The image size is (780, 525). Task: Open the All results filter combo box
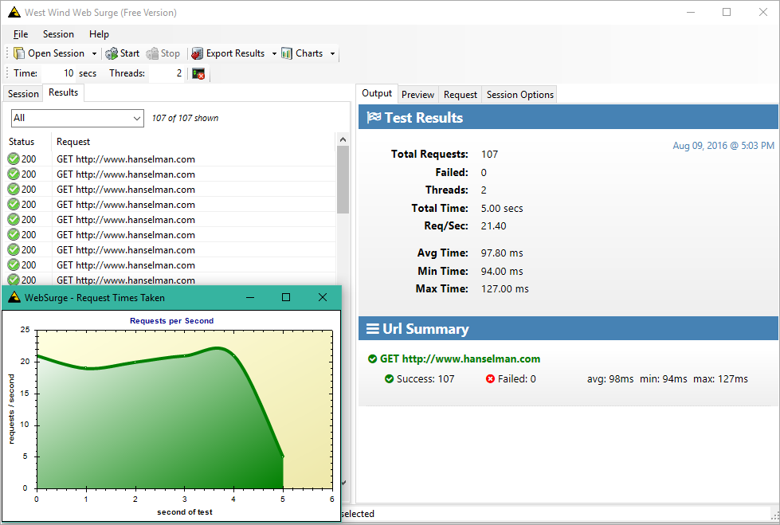(x=77, y=118)
